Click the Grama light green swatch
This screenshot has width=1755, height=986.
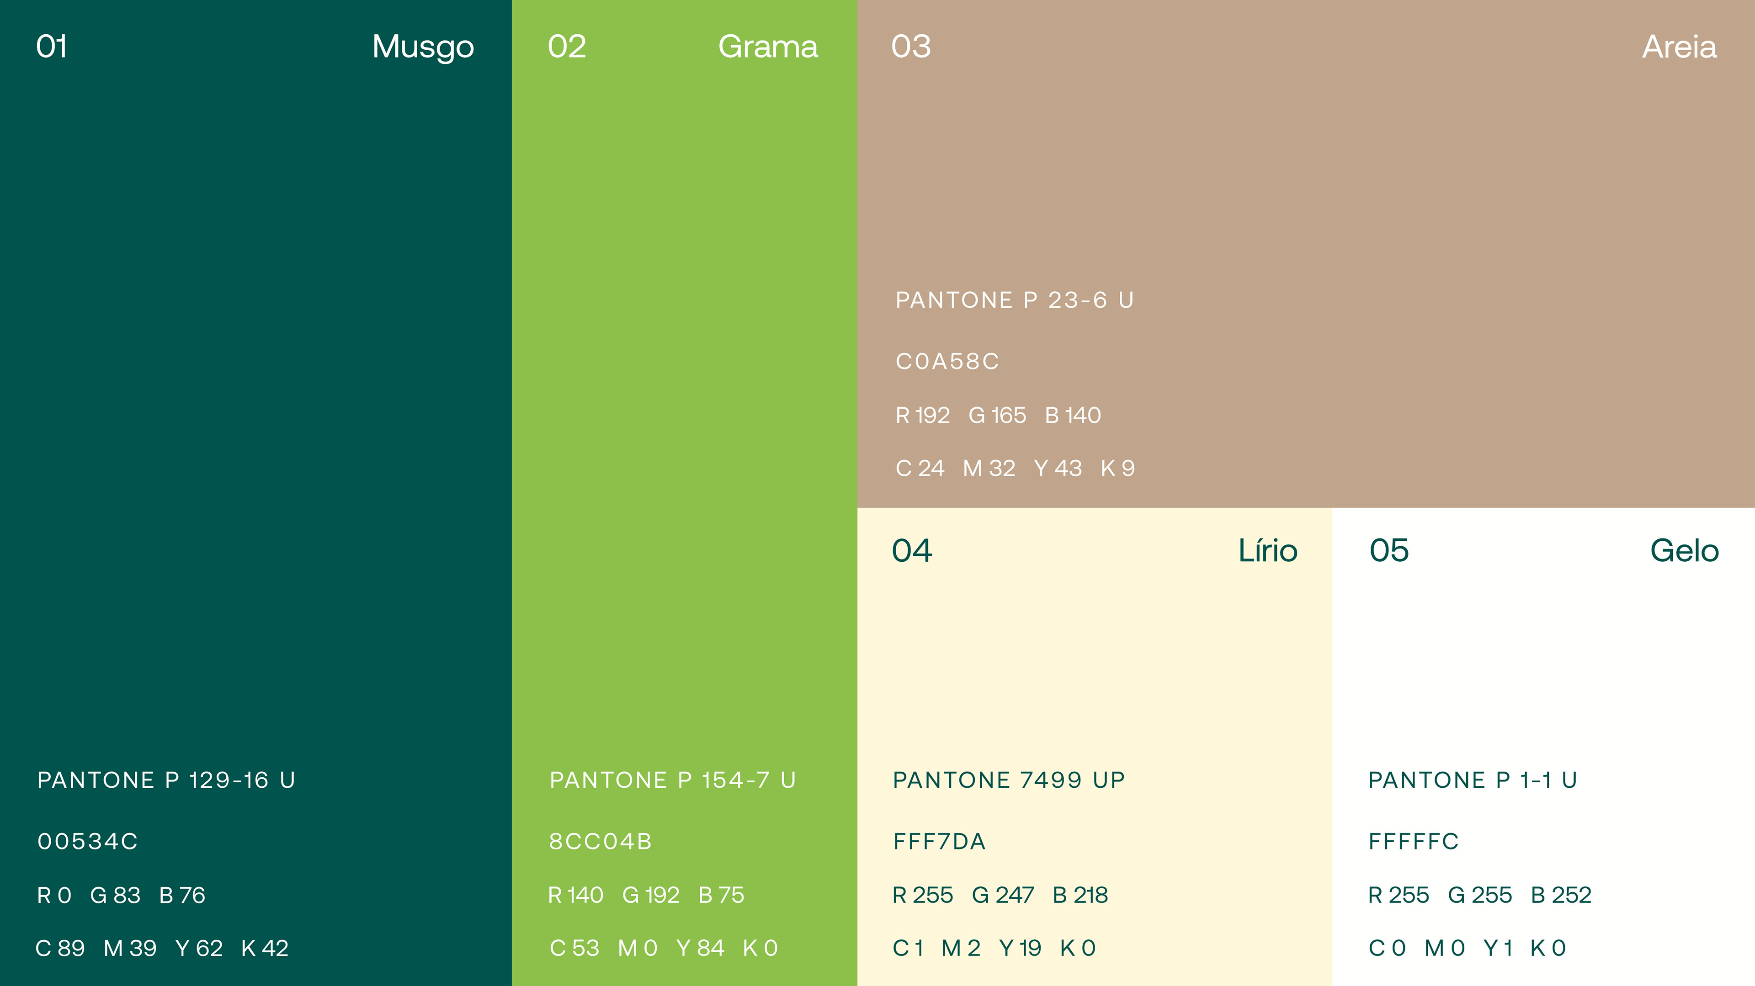click(685, 493)
